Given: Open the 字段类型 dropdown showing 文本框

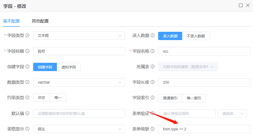Looking at the screenshot, I should coord(79,36).
